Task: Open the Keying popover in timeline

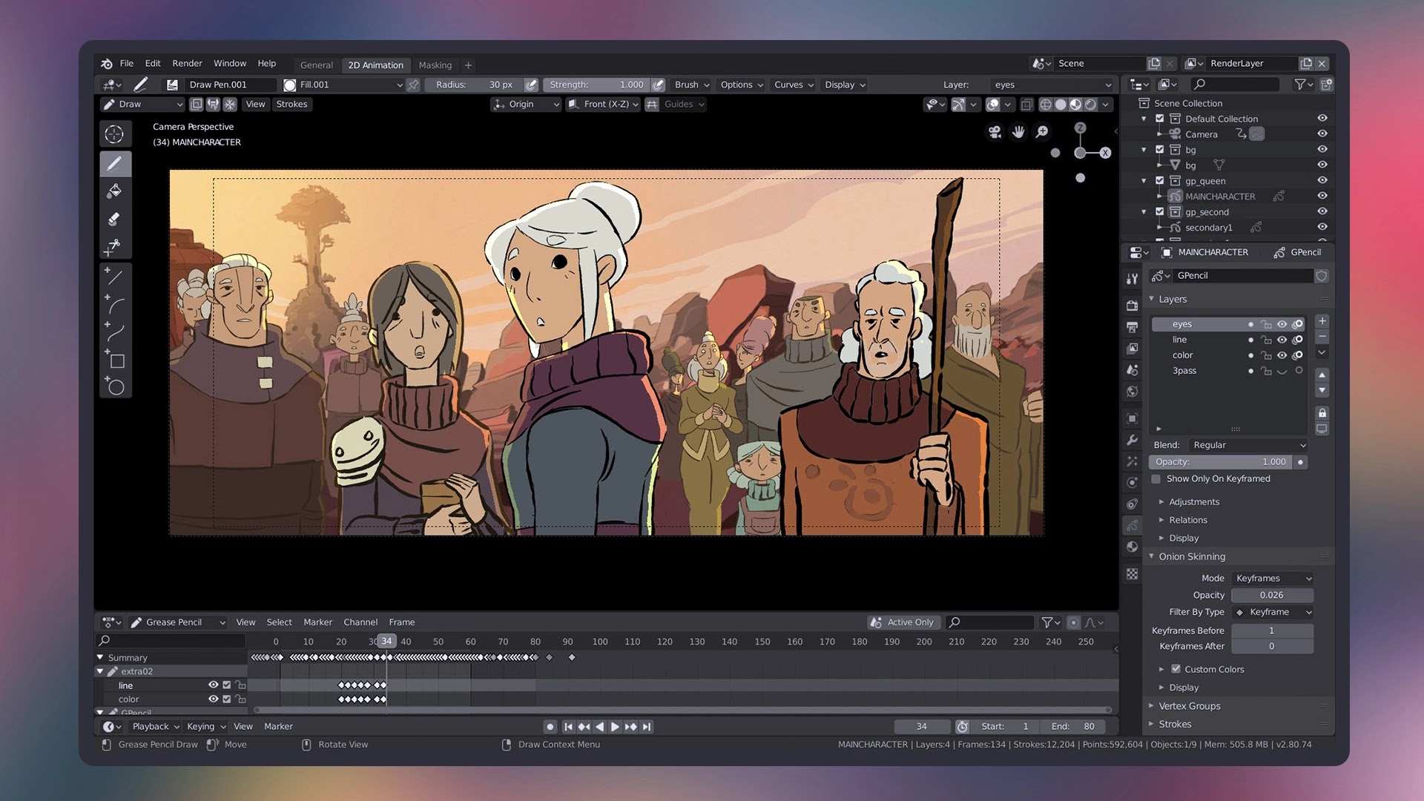Action: [206, 727]
